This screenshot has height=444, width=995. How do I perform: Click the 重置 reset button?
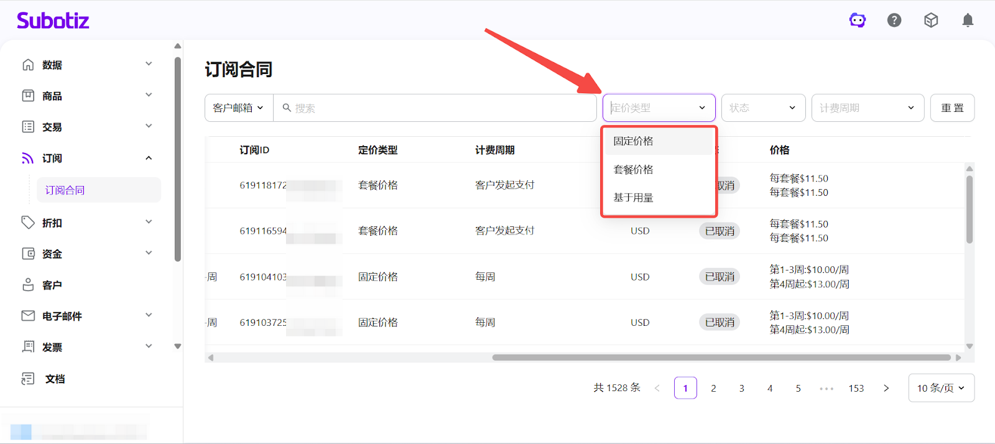pos(952,108)
